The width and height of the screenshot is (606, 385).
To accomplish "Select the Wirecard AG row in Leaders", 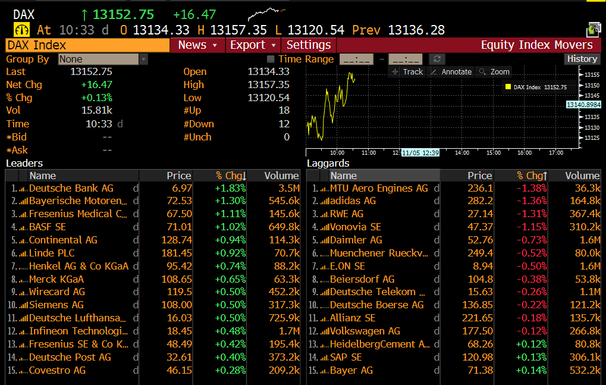I will point(57,292).
